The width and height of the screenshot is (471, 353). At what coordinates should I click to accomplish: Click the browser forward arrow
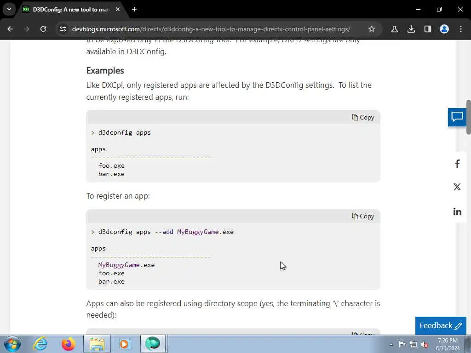tap(27, 29)
